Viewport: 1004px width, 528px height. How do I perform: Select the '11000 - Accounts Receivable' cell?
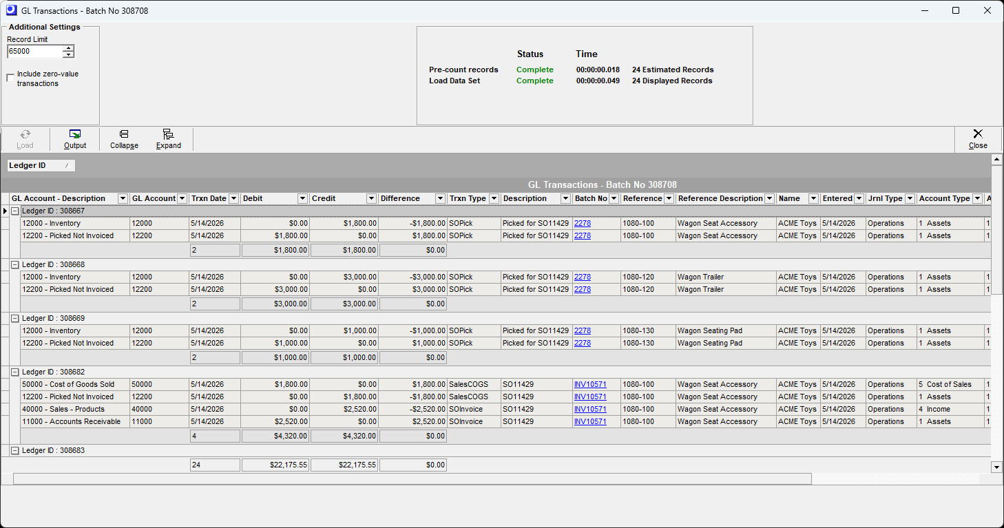pyautogui.click(x=75, y=421)
